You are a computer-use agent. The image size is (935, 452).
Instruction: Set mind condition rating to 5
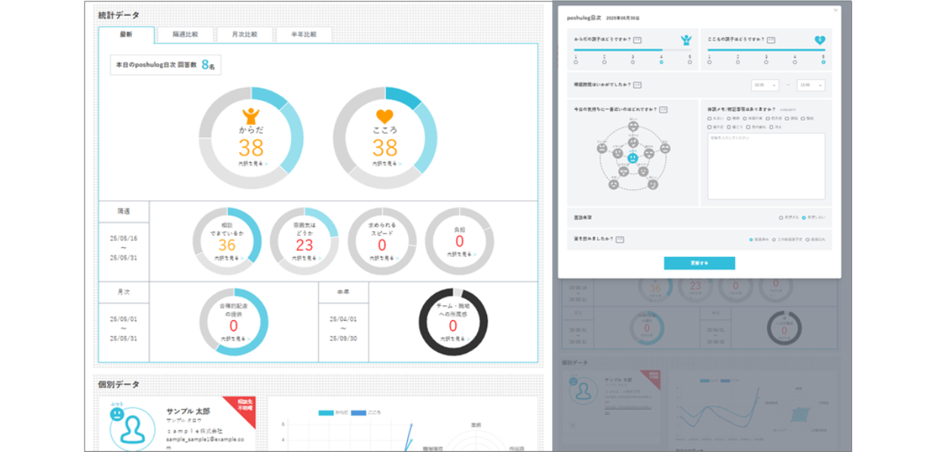coord(823,62)
